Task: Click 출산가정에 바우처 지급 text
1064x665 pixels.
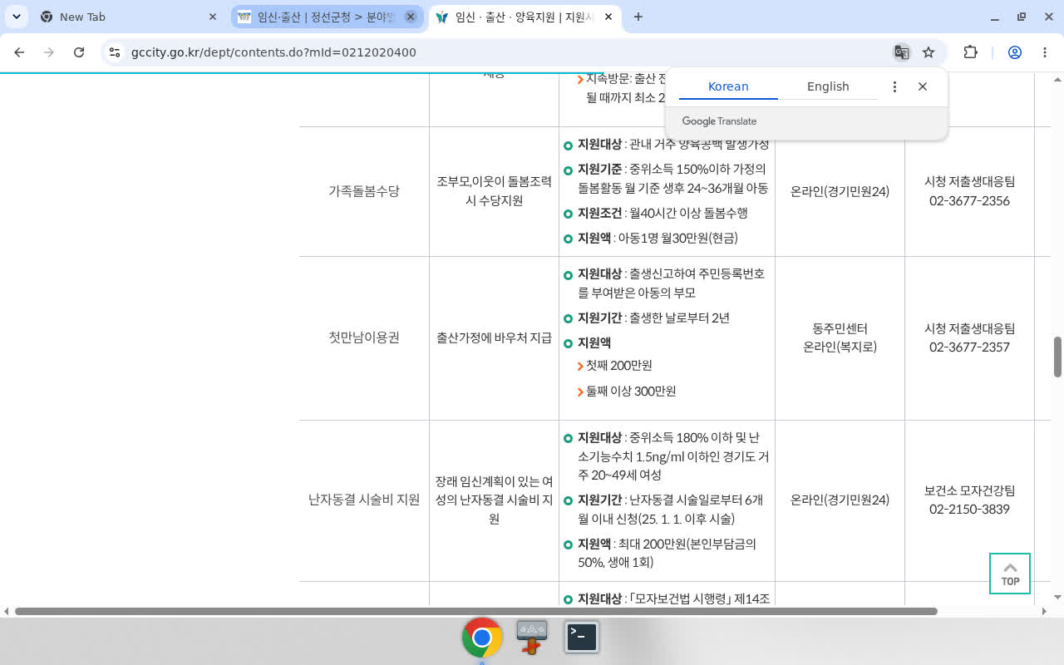Action: 494,337
